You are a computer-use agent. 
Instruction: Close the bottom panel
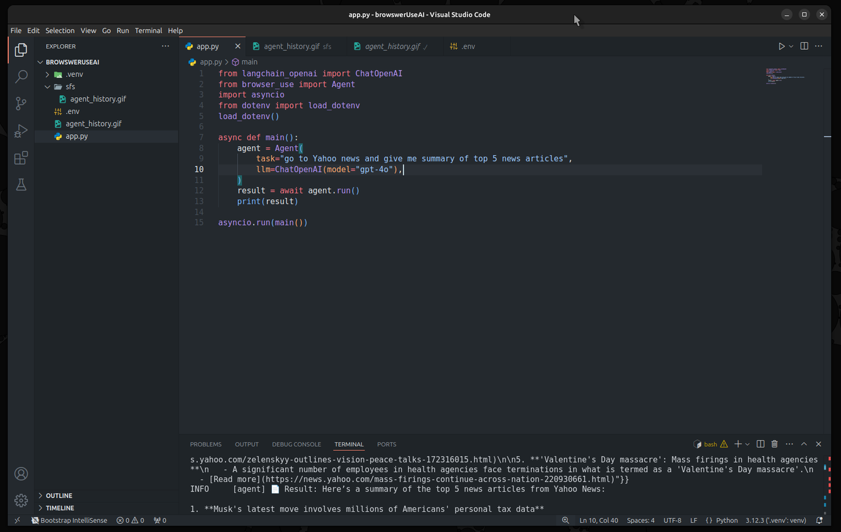coord(818,444)
